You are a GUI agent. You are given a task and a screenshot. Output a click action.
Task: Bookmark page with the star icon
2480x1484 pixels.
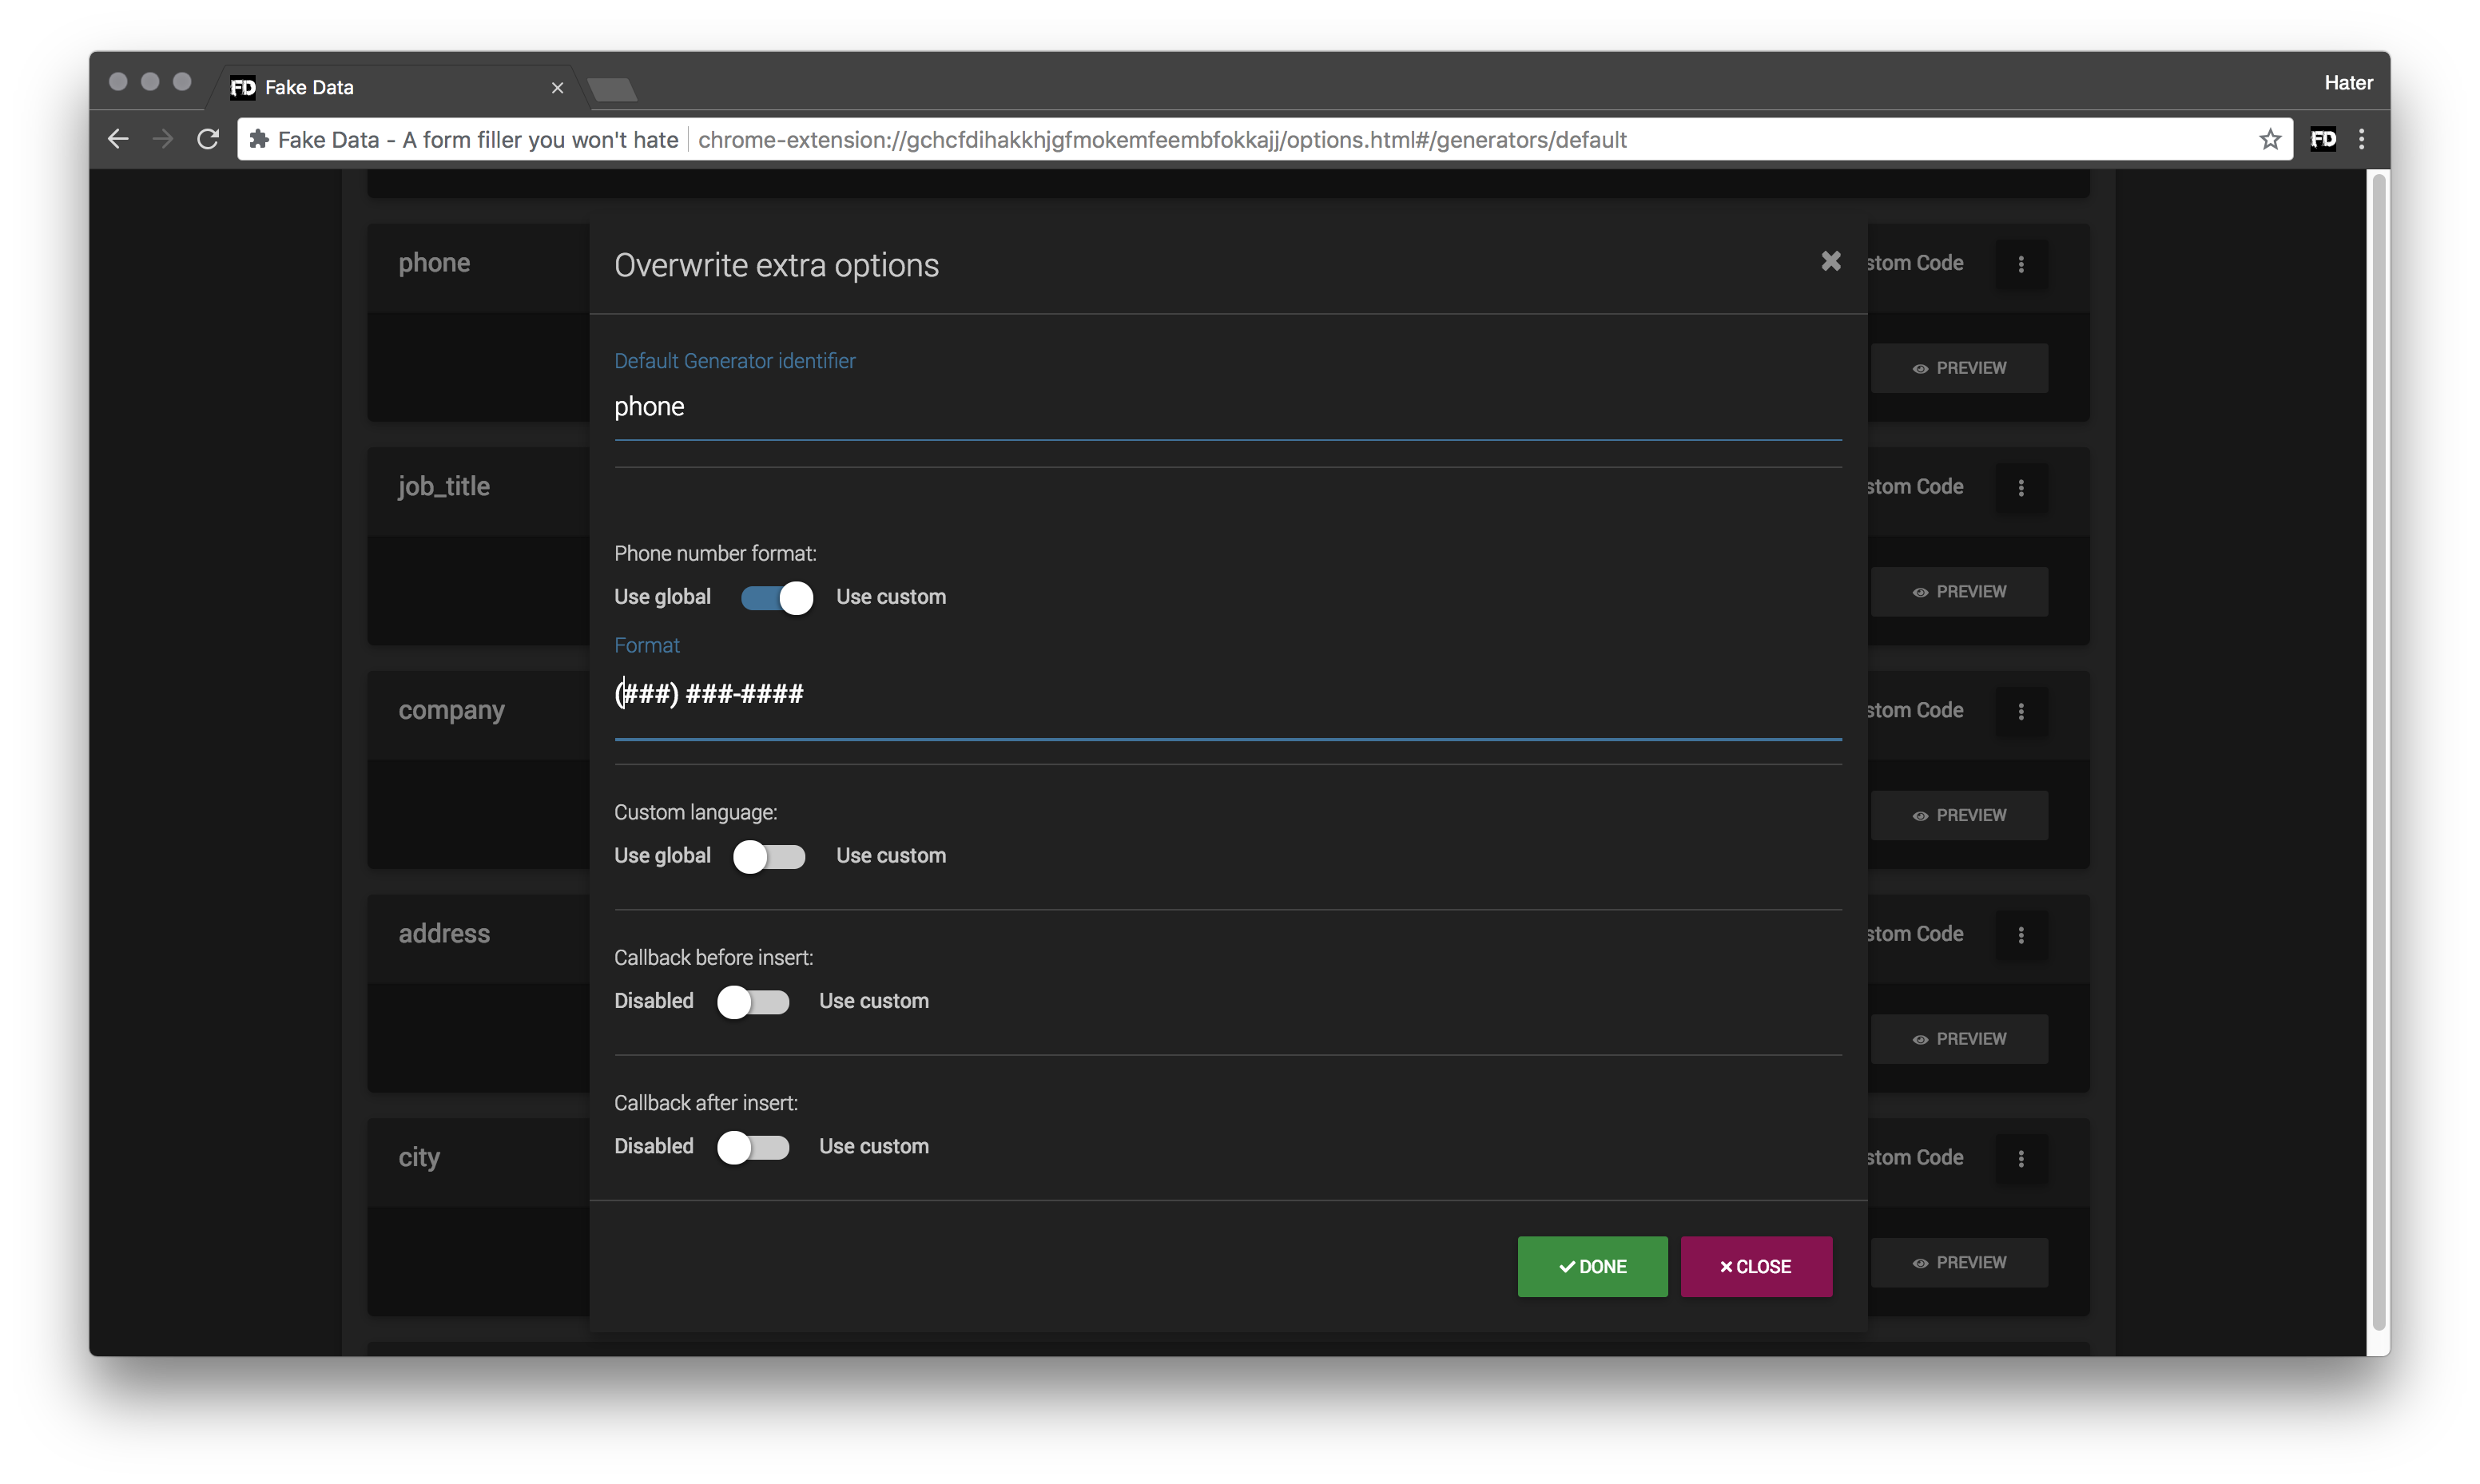tap(2269, 140)
